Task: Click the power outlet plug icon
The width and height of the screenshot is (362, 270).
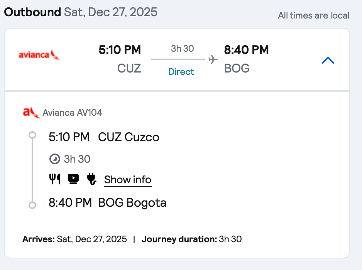Action: coord(91,179)
